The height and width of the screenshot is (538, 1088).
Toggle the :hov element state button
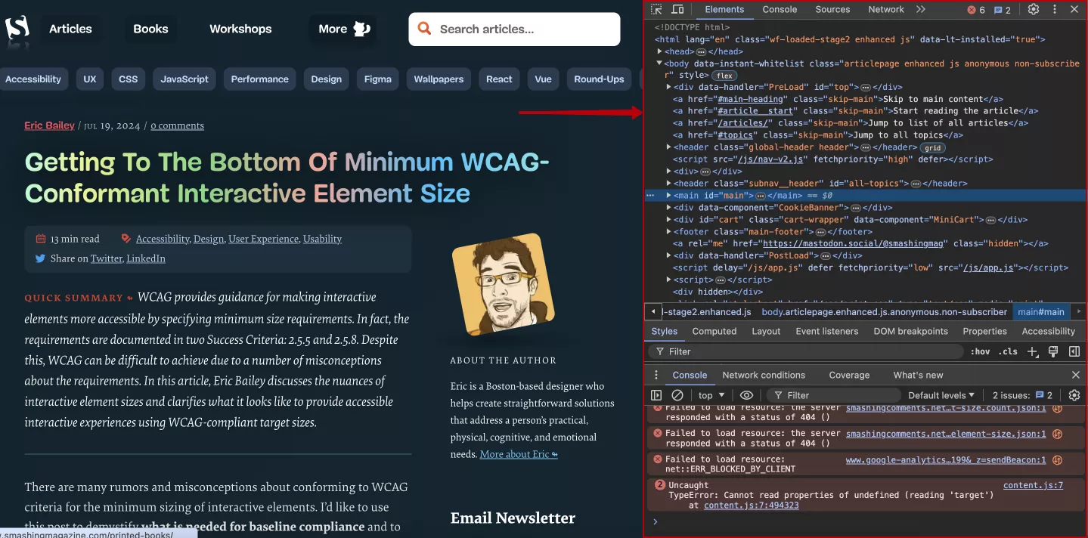tap(981, 351)
